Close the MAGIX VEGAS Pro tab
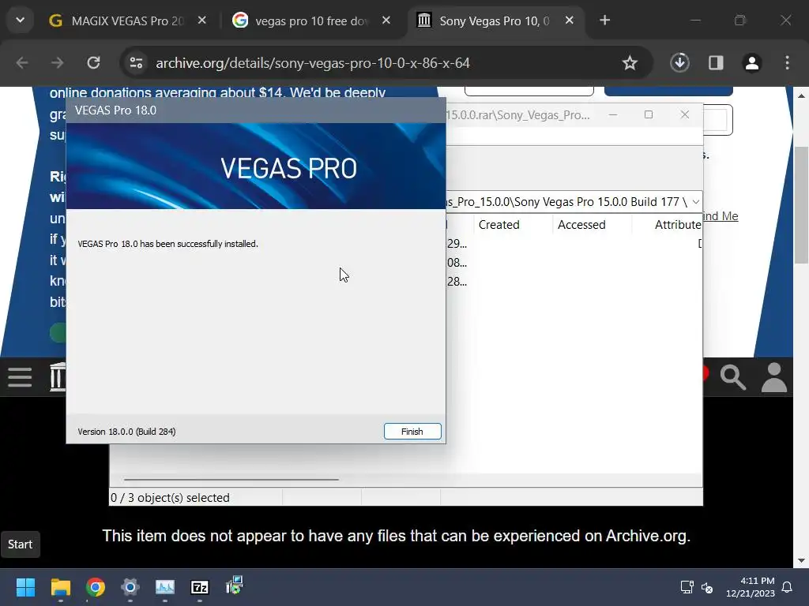 coord(201,20)
